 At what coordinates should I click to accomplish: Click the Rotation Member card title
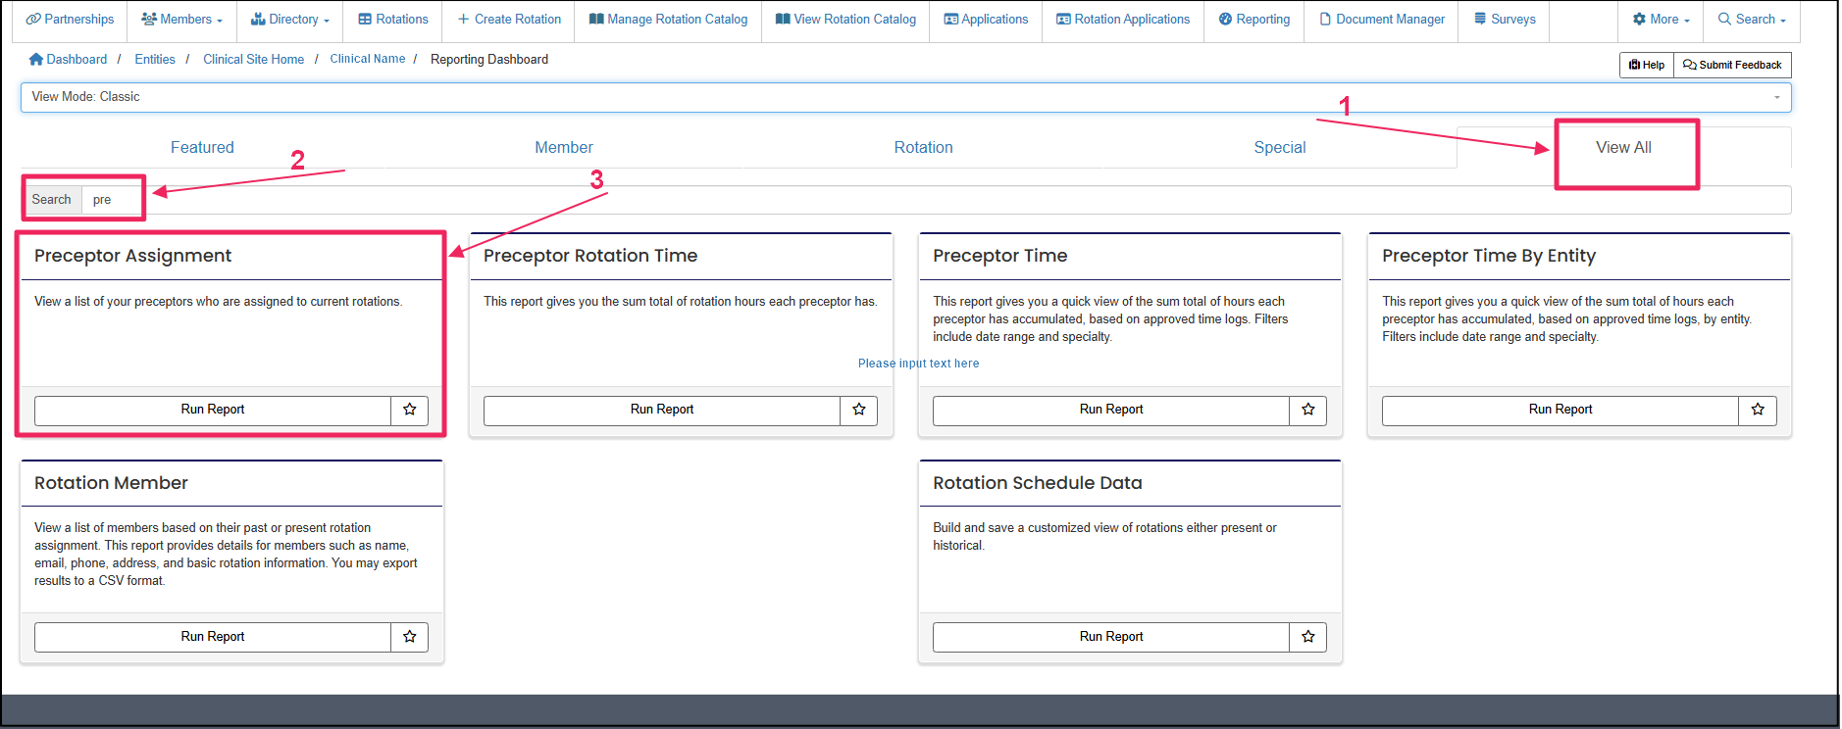click(111, 483)
